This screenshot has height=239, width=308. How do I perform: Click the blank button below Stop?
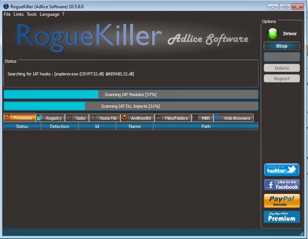(282, 57)
